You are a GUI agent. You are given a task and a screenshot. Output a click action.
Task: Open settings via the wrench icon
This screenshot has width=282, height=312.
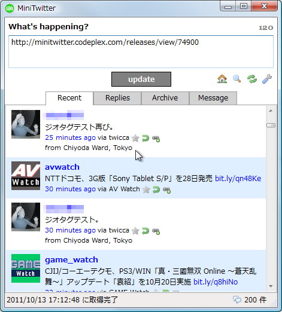tap(267, 79)
